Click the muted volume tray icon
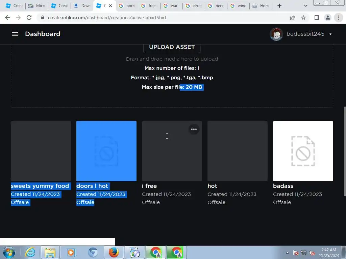This screenshot has width=346, height=259. point(312,253)
